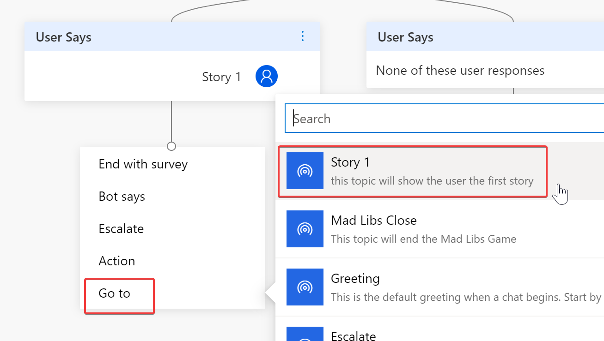The width and height of the screenshot is (604, 341).
Task: Click the blue user avatar beside Story 1
Action: pyautogui.click(x=267, y=76)
